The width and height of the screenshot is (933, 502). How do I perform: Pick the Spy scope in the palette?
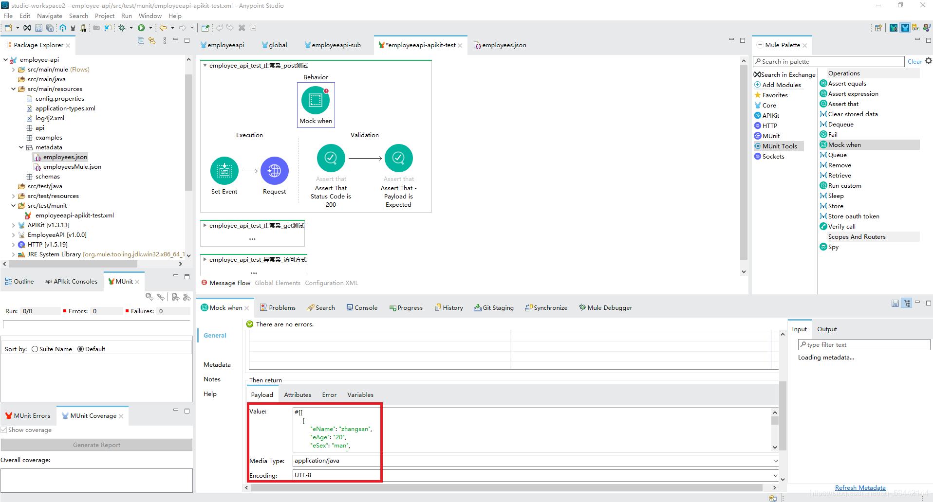coord(829,247)
